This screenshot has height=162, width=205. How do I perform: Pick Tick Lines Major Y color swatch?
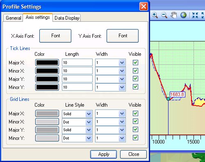pyautogui.click(x=47, y=79)
